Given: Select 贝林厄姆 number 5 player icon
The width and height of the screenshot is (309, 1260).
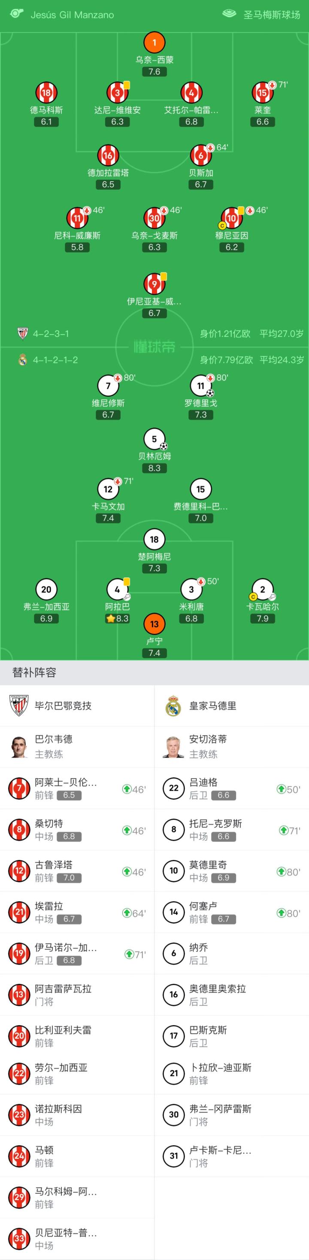Looking at the screenshot, I should (x=154, y=439).
